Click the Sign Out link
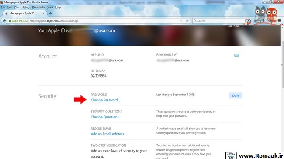284x159 pixels. [233, 26]
